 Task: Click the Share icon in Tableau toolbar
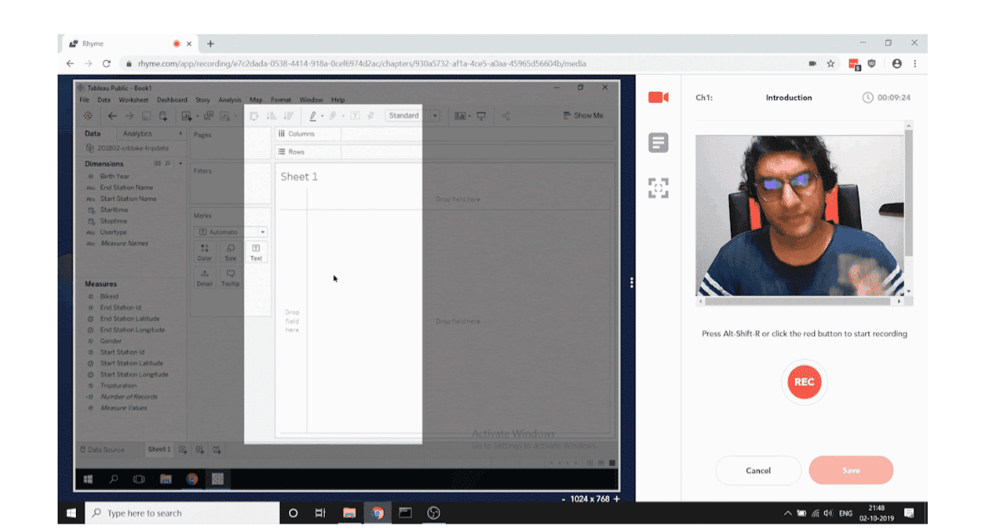(506, 116)
